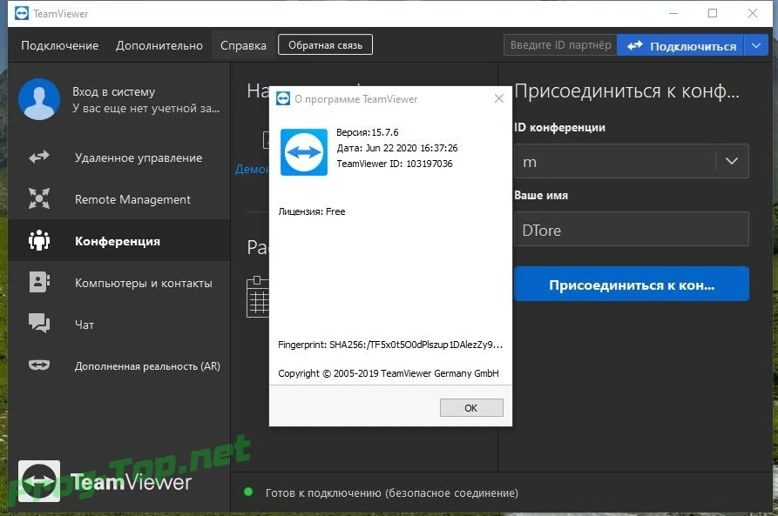
Task: Click the Удаленное управление arrows icon
Action: 38,157
